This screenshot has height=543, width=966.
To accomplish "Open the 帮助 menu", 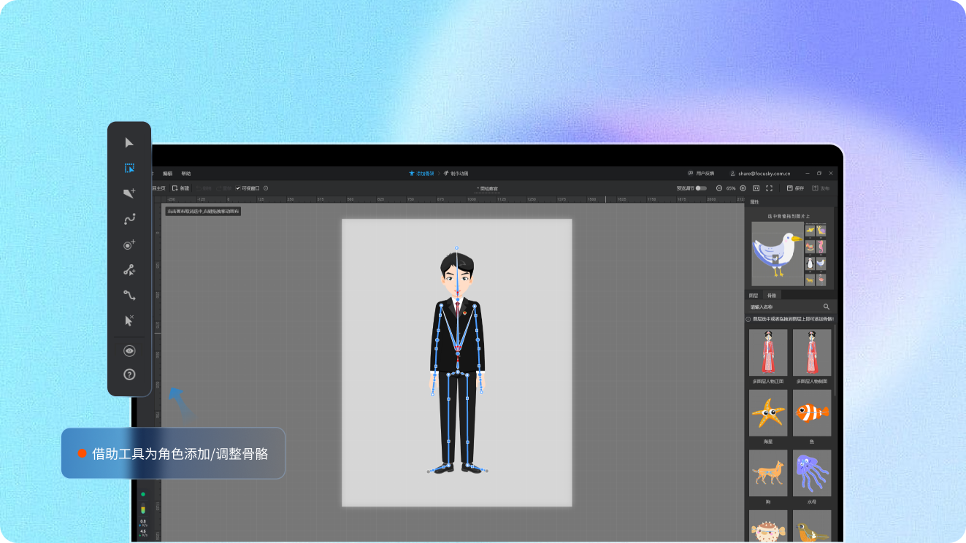I will (x=186, y=174).
